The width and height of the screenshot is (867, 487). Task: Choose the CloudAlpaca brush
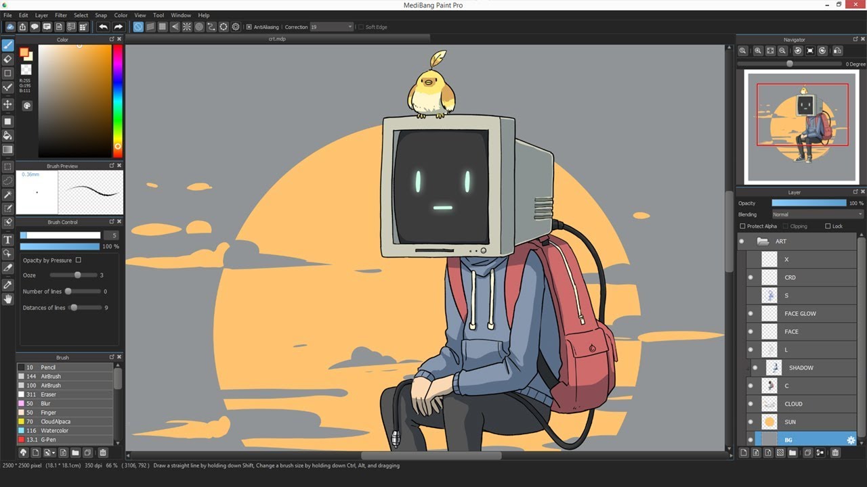(65, 421)
